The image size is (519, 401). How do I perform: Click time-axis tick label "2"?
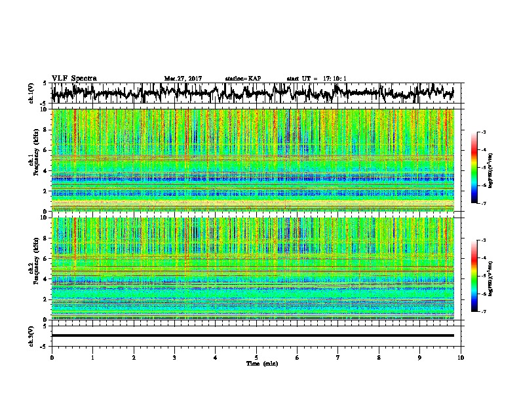point(134,357)
